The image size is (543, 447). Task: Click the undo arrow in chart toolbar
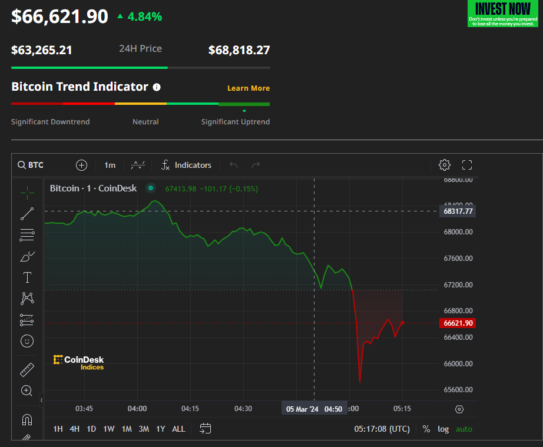tap(233, 165)
